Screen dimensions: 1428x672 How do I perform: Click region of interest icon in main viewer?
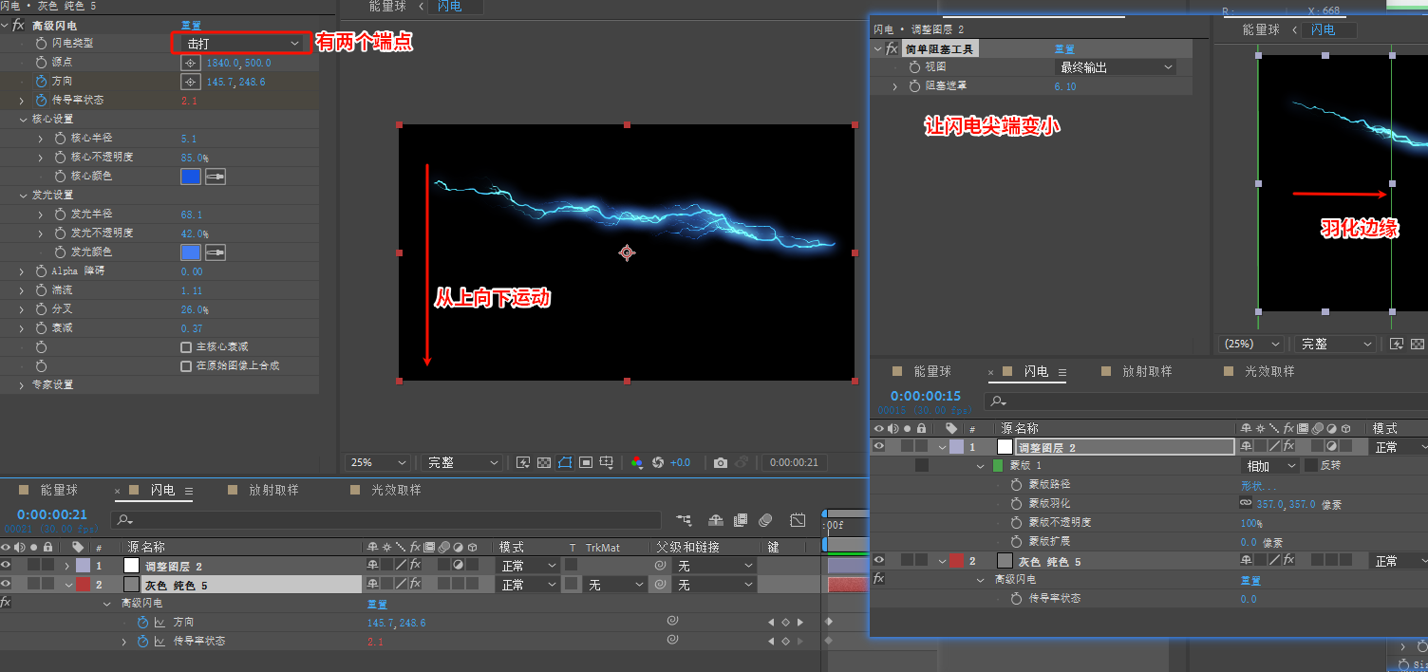coord(586,462)
